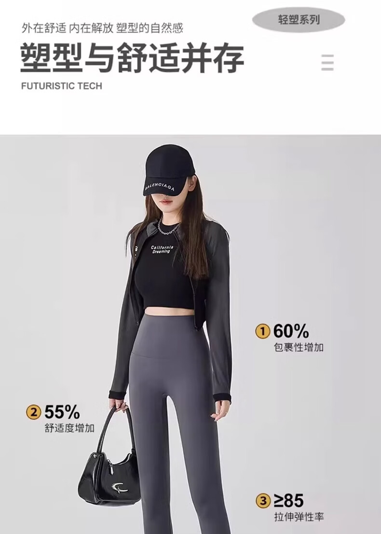Click the 轻塑系列 oval badge

pyautogui.click(x=299, y=20)
